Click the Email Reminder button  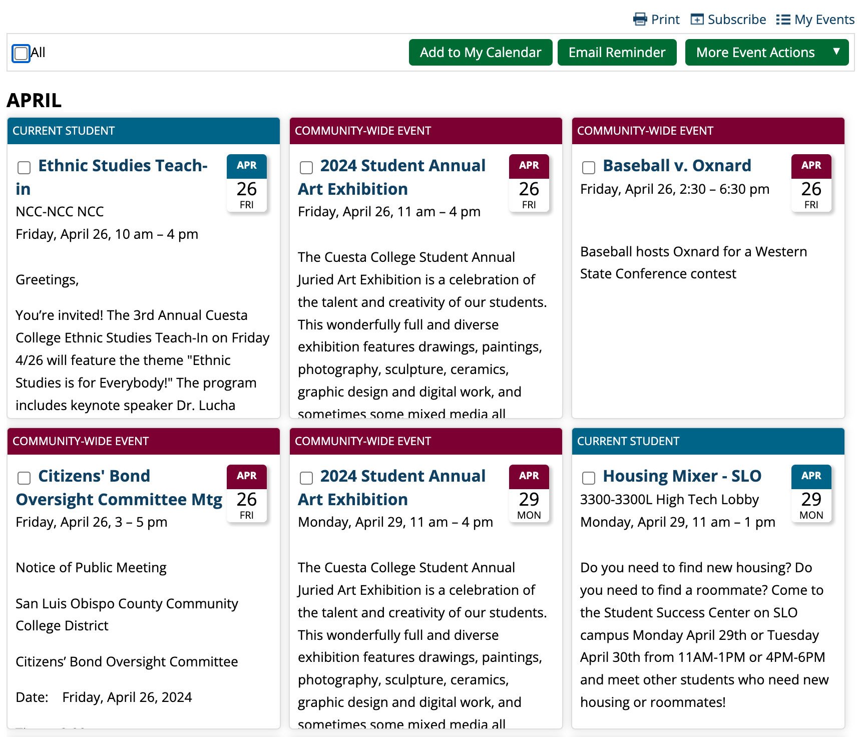(617, 52)
